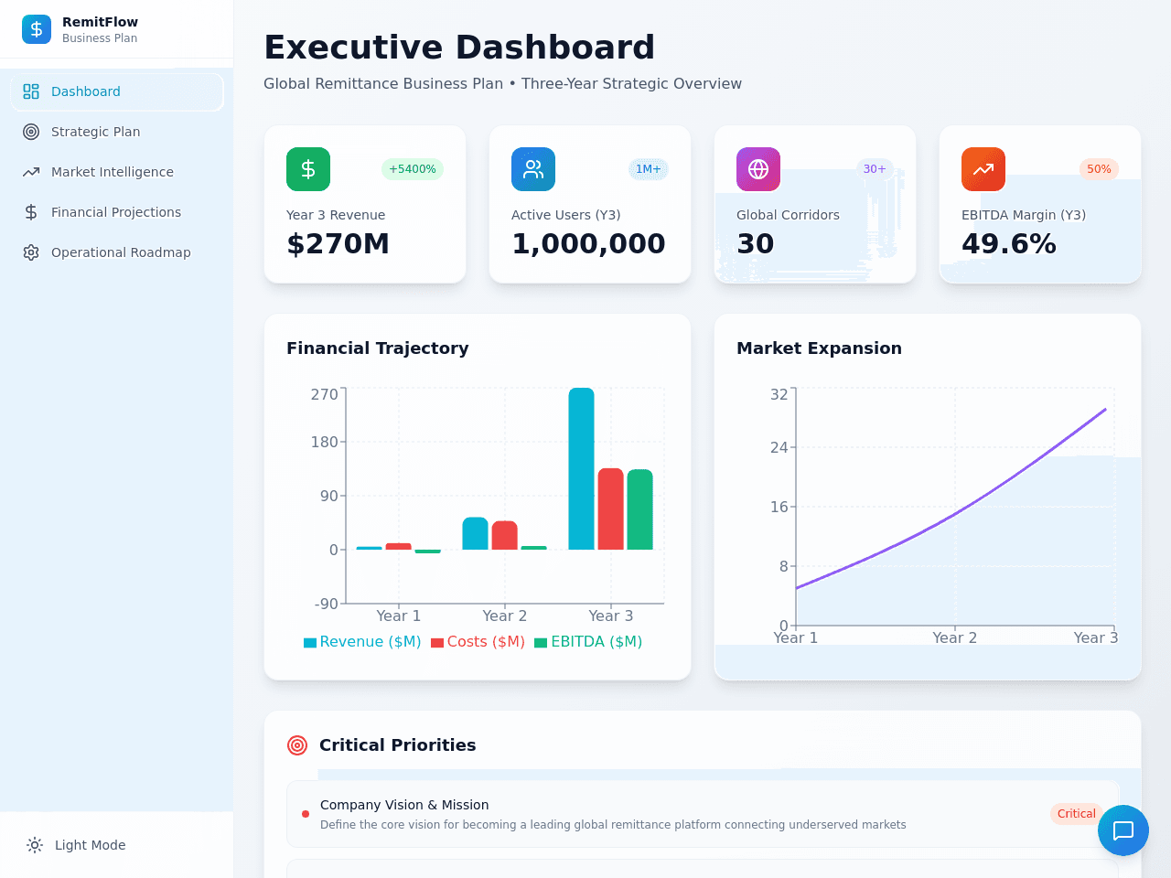1171x878 pixels.
Task: Click the Year 2 Revenue cyan bar
Action: [x=476, y=534]
